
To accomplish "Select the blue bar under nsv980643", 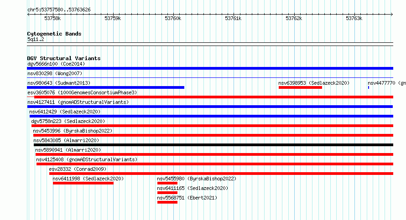I will click(106, 87).
